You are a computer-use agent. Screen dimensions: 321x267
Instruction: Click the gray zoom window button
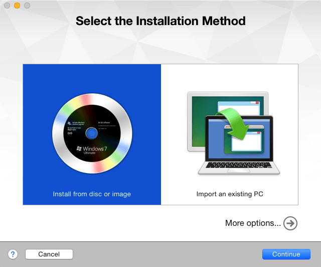27,6
